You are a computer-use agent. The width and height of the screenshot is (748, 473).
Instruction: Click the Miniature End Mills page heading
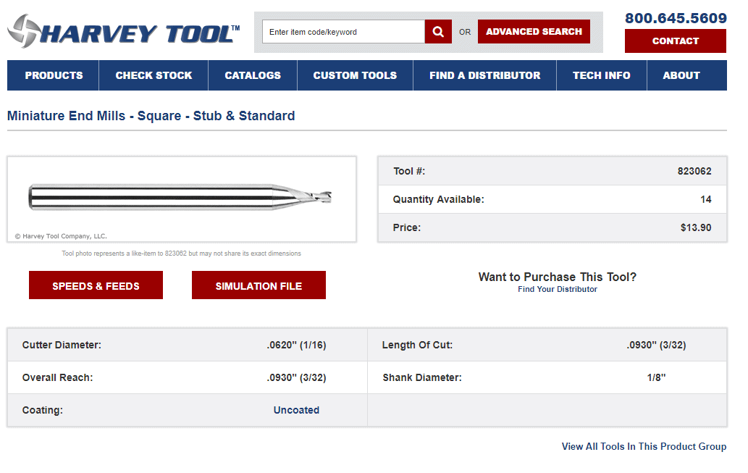point(151,116)
